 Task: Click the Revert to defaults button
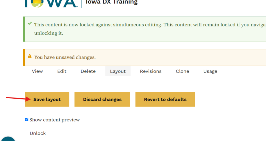165,99
